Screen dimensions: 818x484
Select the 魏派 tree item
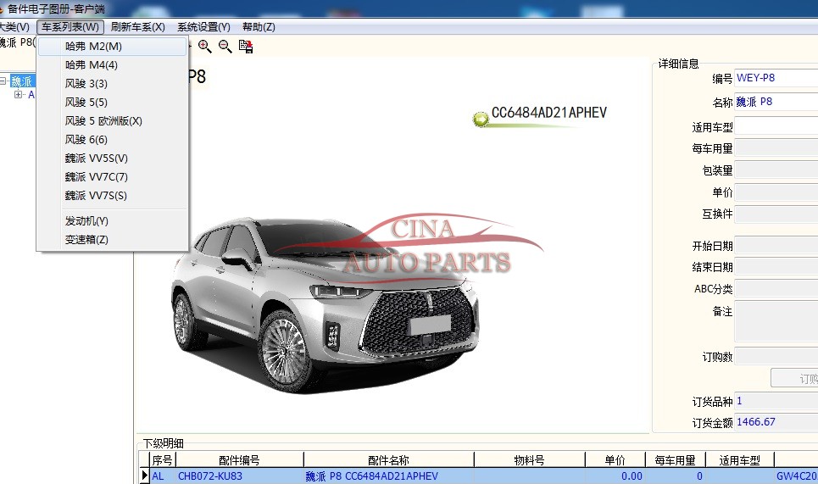(x=22, y=81)
